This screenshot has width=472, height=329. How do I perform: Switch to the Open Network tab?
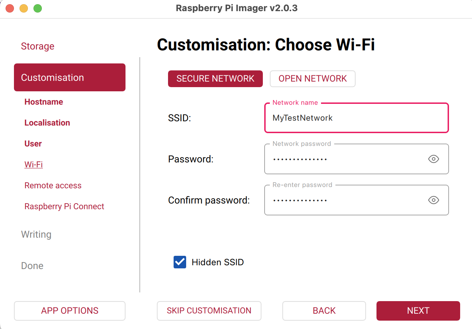312,79
